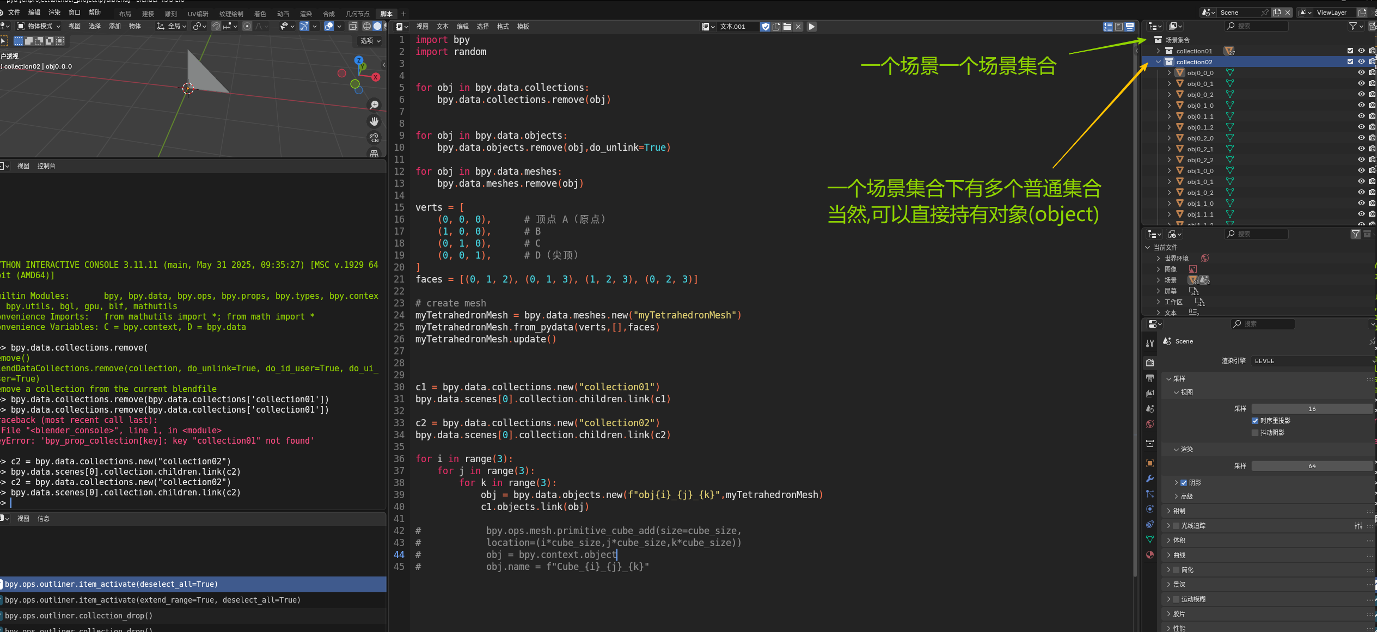1377x632 pixels.
Task: Click the render 采样 64 slider
Action: click(x=1312, y=465)
